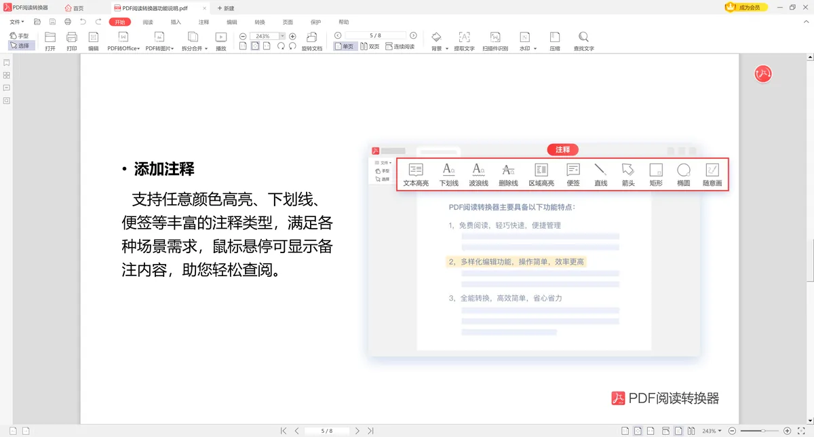Switch to the Annotate (注释) ribbon tab
The image size is (814, 437).
pos(203,22)
